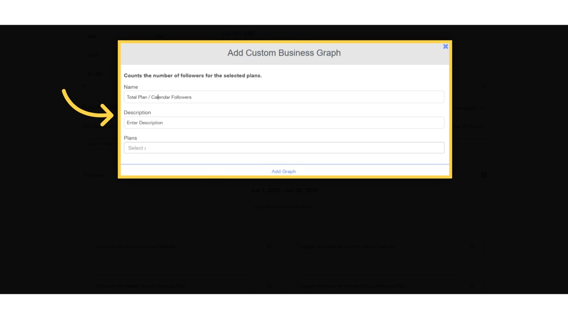Click the blue X on the dialog

click(445, 46)
